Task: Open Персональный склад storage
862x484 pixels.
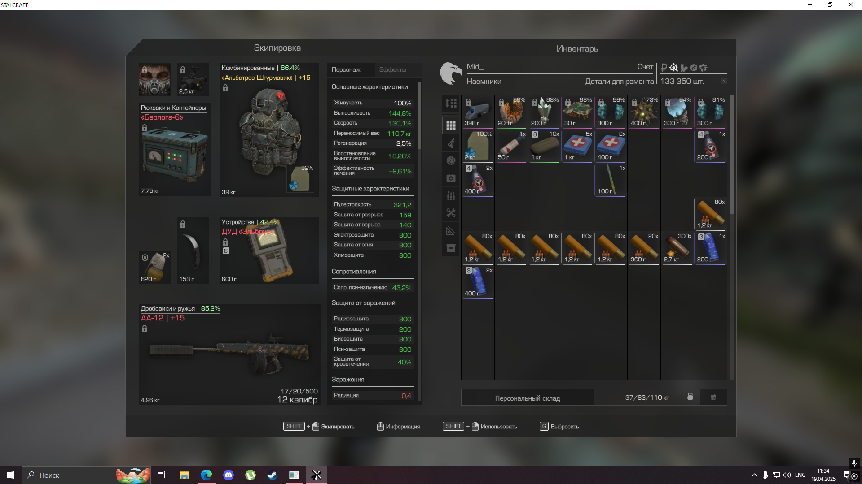Action: (x=528, y=398)
